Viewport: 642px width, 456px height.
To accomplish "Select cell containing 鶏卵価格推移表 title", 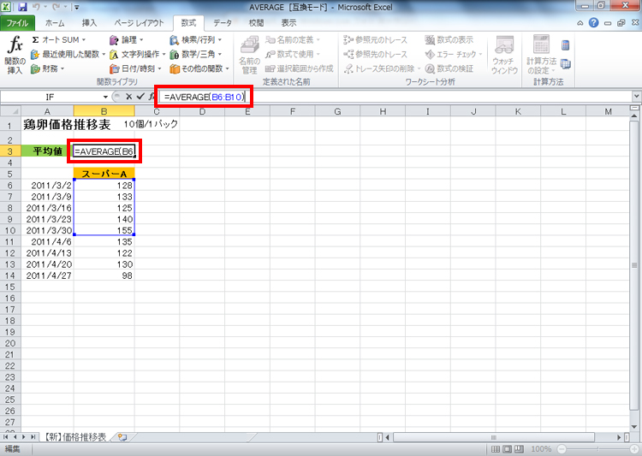I will pyautogui.click(x=47, y=125).
